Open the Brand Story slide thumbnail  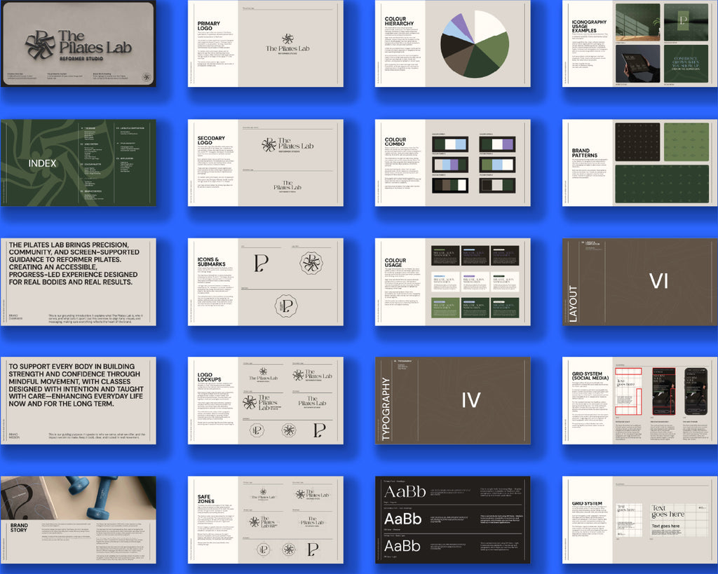click(x=77, y=522)
